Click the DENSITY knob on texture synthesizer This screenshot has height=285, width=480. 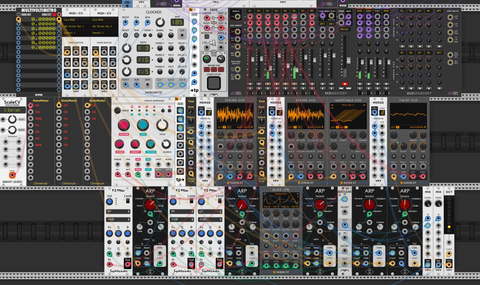click(x=135, y=144)
